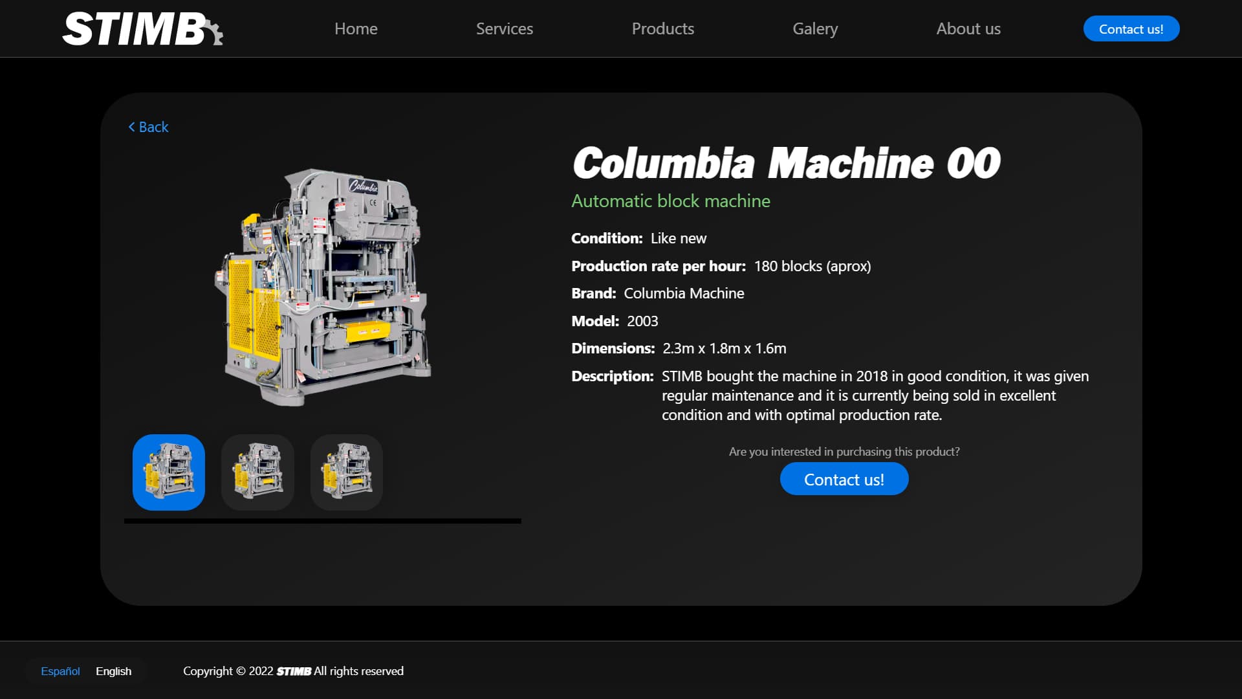The height and width of the screenshot is (699, 1242).
Task: Switch language to English
Action: click(x=113, y=671)
